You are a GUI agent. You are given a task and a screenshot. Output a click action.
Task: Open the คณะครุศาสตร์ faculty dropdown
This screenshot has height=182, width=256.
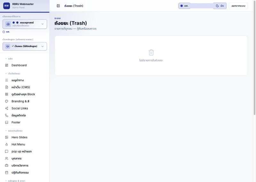click(x=25, y=24)
